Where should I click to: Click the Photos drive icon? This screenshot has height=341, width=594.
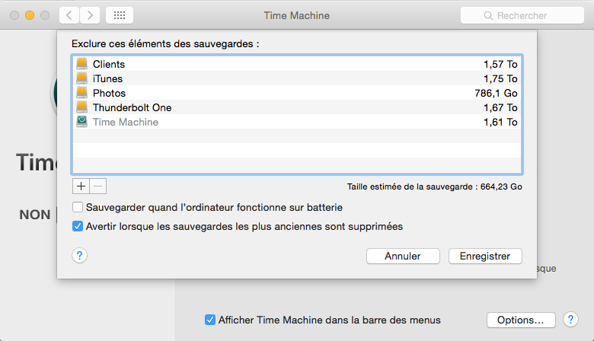coord(81,92)
